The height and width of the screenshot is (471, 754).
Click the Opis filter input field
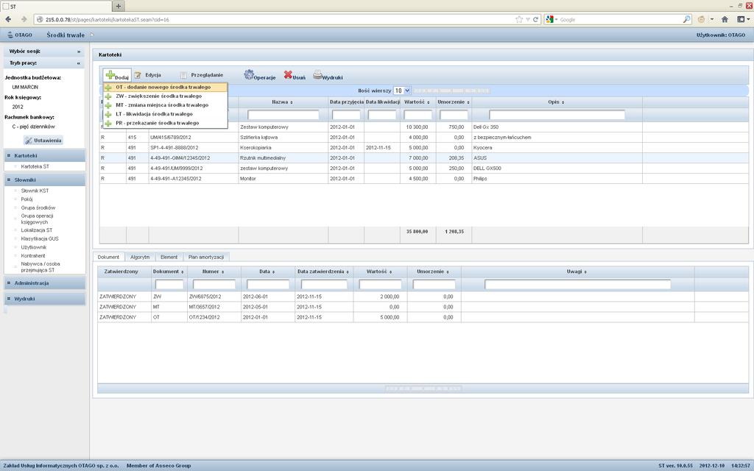pos(557,115)
